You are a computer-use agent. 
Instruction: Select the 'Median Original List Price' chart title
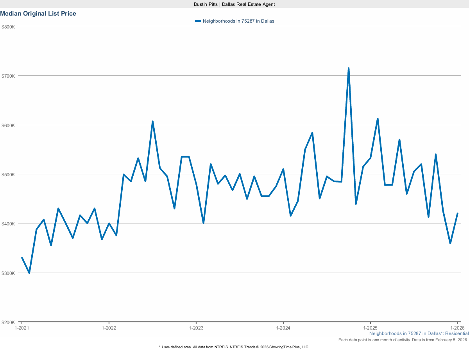pos(38,13)
